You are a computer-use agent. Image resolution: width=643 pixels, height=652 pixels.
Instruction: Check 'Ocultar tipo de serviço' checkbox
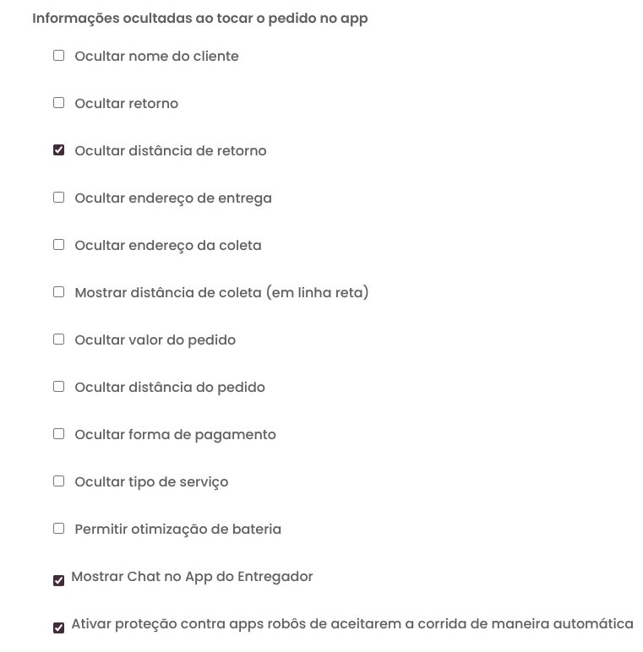pos(58,481)
